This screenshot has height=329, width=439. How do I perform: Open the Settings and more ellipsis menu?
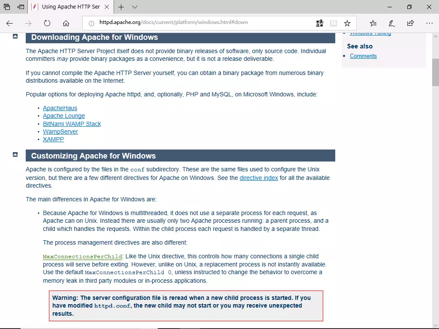tap(430, 23)
